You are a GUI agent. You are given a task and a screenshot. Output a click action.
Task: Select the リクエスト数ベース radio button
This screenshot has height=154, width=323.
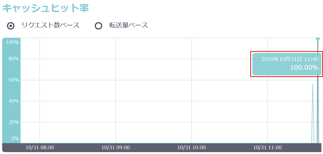(11, 26)
